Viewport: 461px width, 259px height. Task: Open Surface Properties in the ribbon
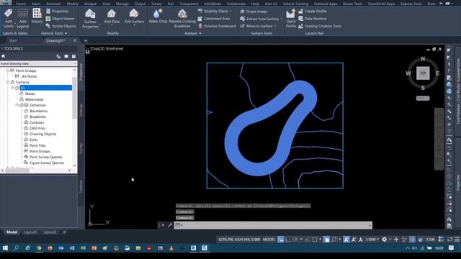90,18
